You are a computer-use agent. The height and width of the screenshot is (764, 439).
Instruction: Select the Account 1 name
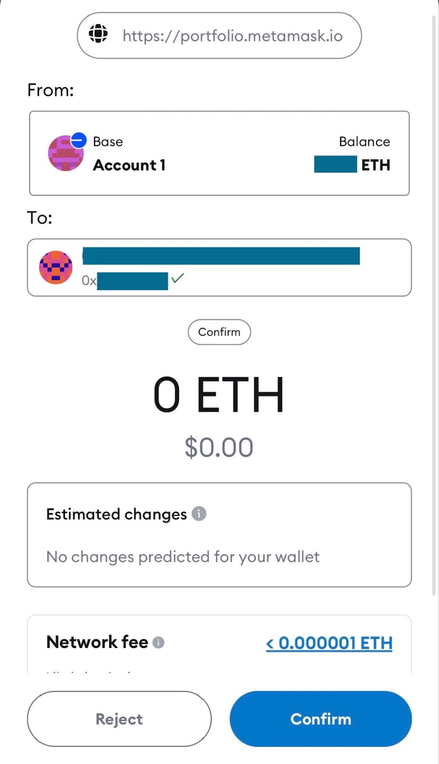pos(129,165)
